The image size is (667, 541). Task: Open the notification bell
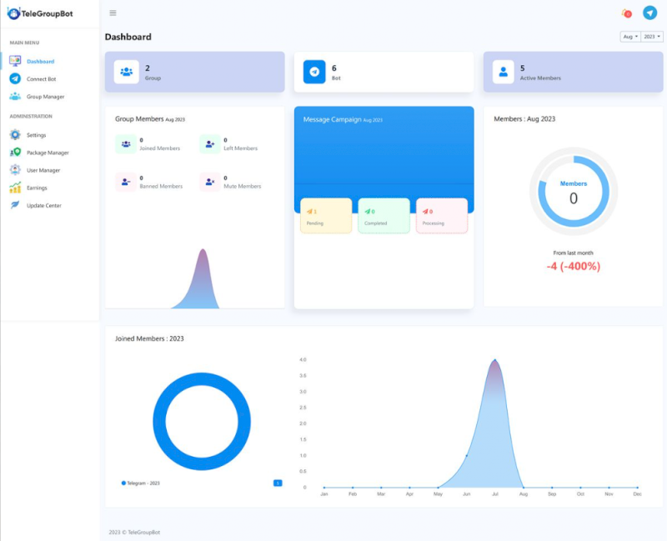coord(626,13)
